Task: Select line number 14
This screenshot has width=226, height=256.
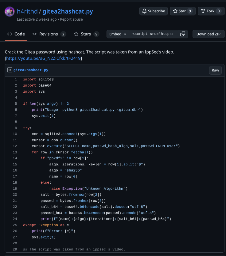Action: pos(15,158)
